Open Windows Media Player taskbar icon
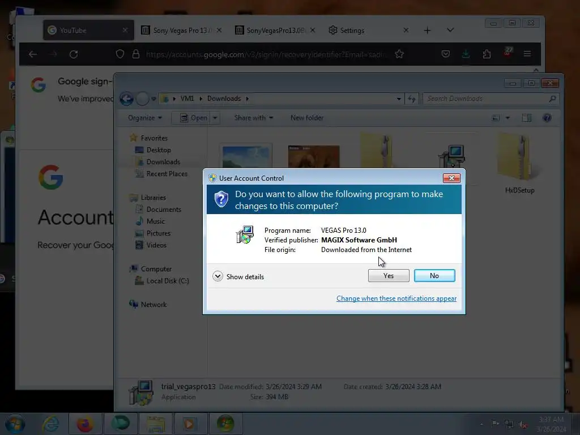 [190, 424]
